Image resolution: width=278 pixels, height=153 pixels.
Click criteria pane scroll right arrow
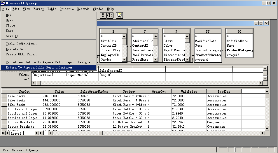click(260, 83)
